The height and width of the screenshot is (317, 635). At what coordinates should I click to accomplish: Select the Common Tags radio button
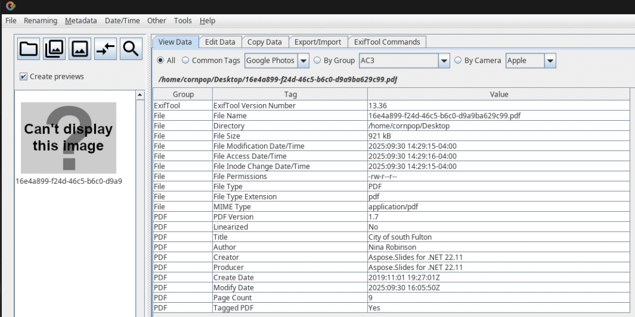pyautogui.click(x=185, y=61)
